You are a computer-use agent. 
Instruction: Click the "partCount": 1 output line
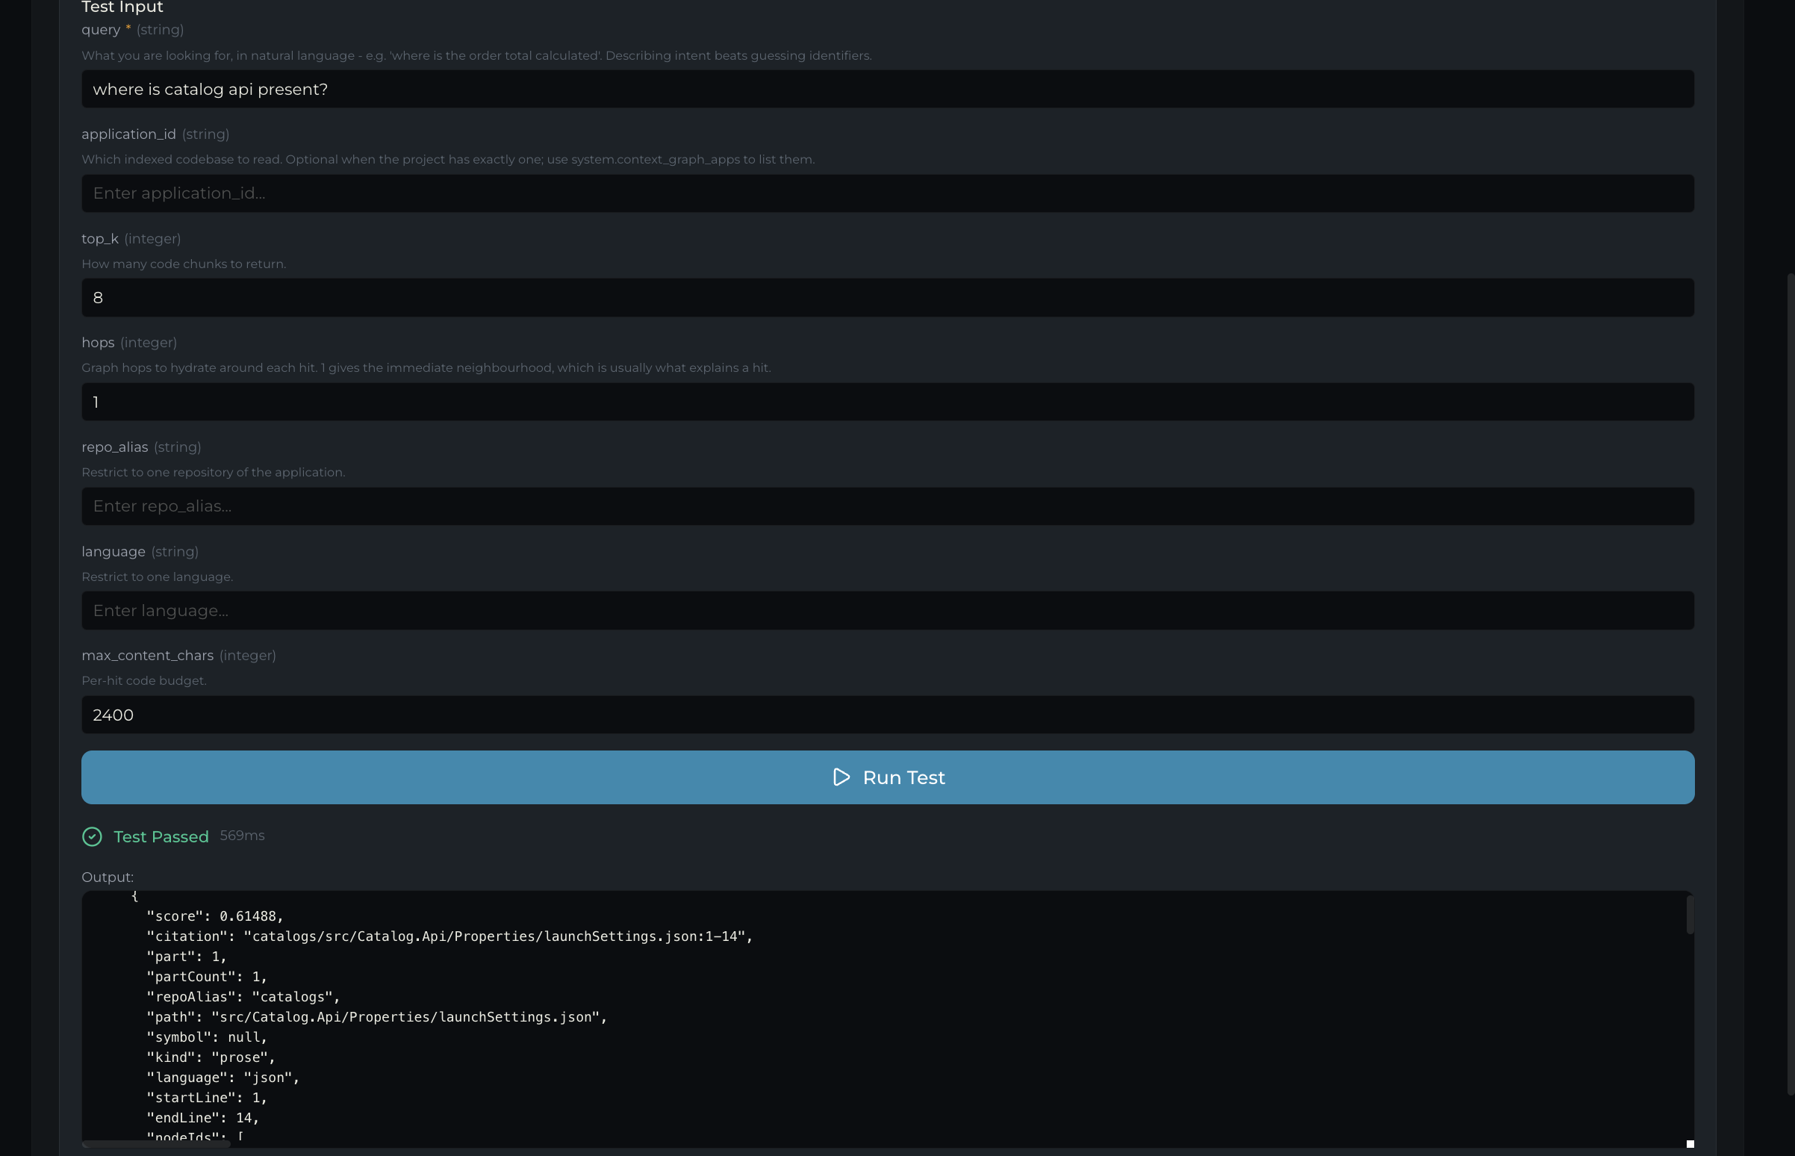pyautogui.click(x=206, y=977)
